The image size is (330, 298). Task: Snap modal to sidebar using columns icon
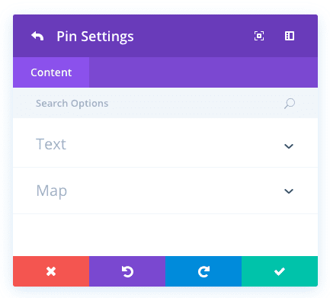(x=290, y=36)
